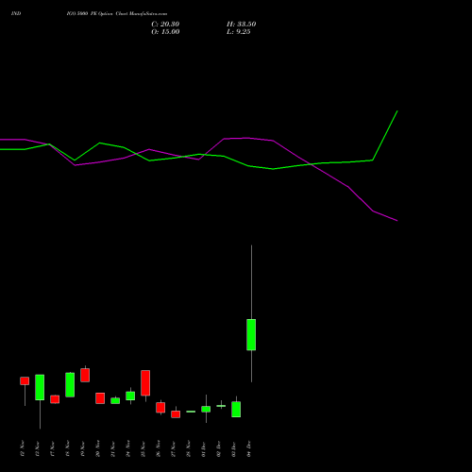The image size is (472, 472).
Task: Select the small green candle above 21 Nov
Action: click(x=115, y=400)
